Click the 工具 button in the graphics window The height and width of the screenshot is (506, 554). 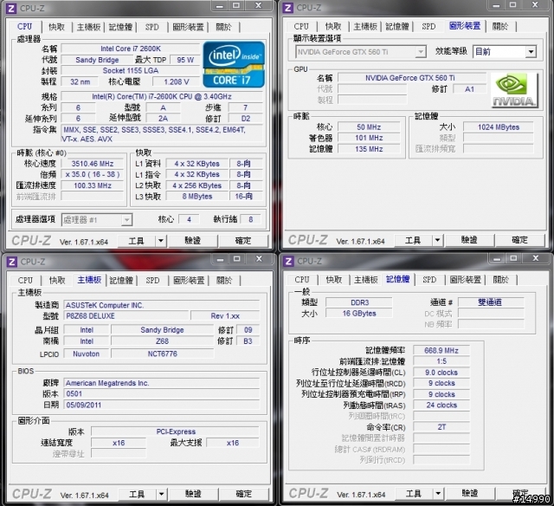point(413,241)
